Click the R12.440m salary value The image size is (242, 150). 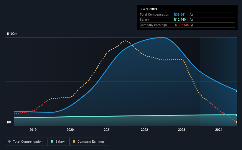(181, 20)
